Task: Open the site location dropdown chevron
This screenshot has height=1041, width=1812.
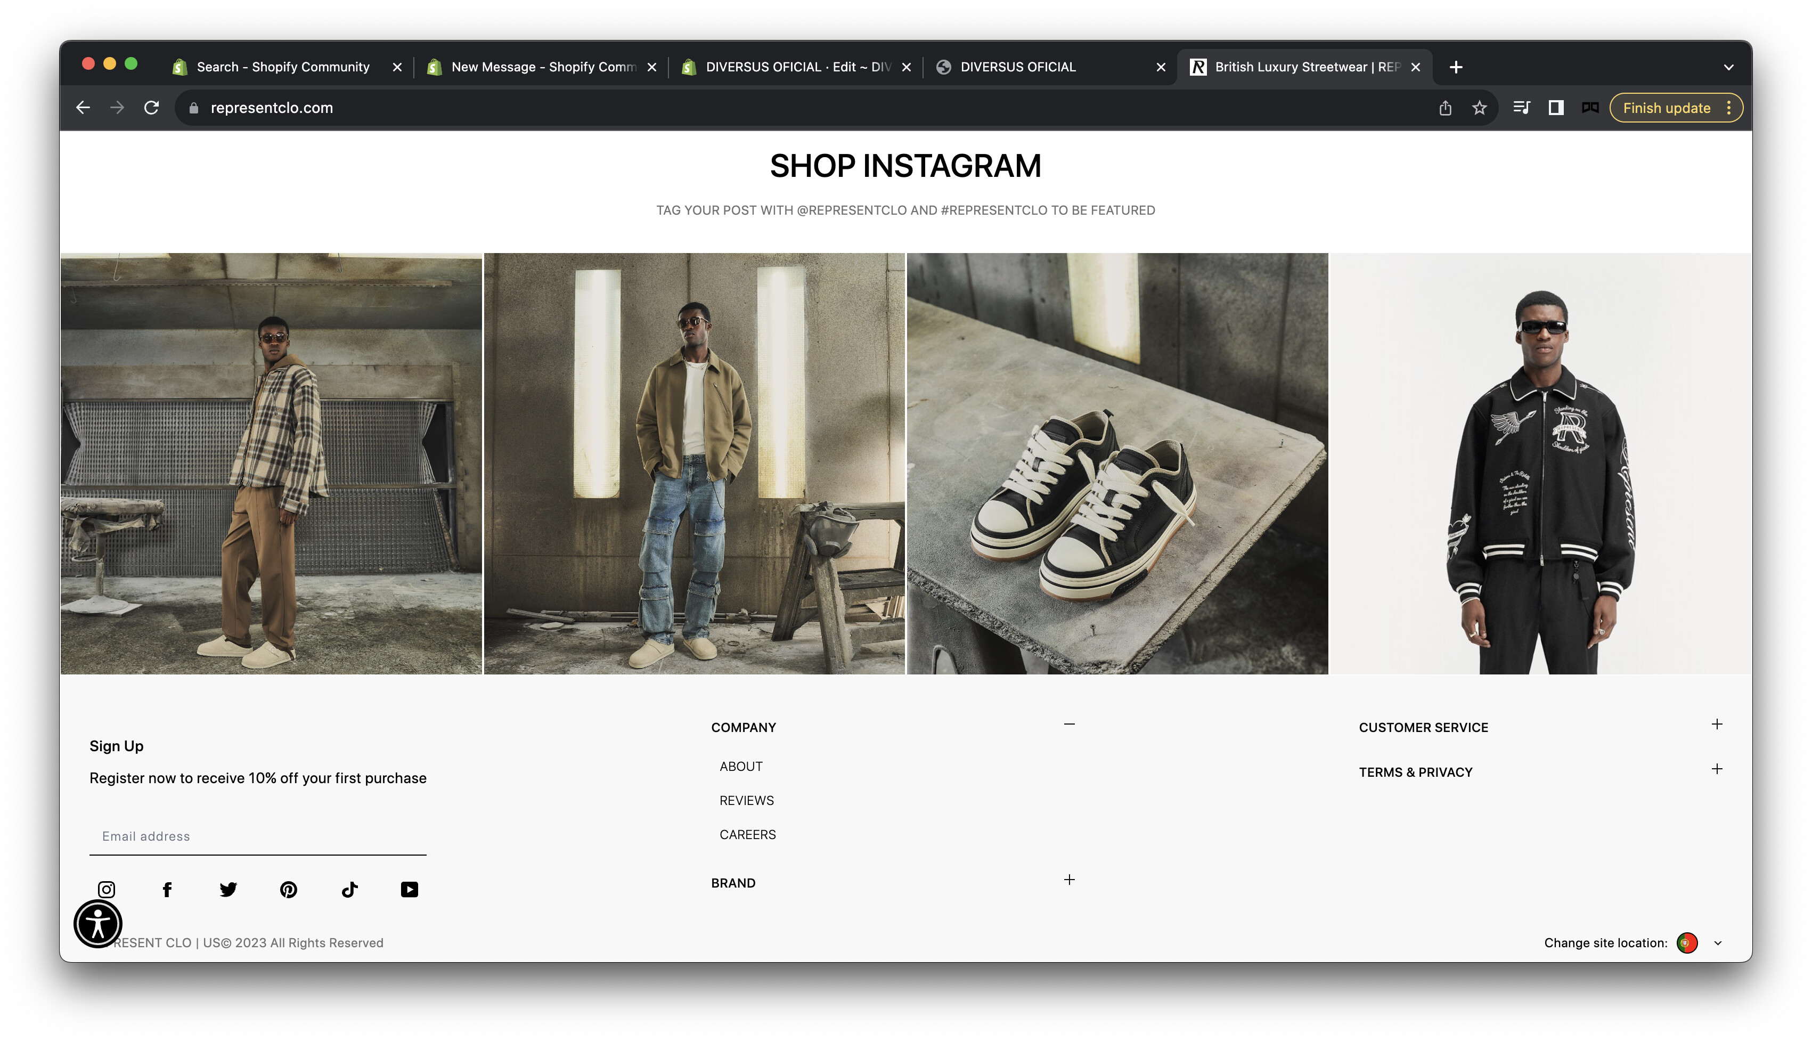Action: tap(1718, 944)
